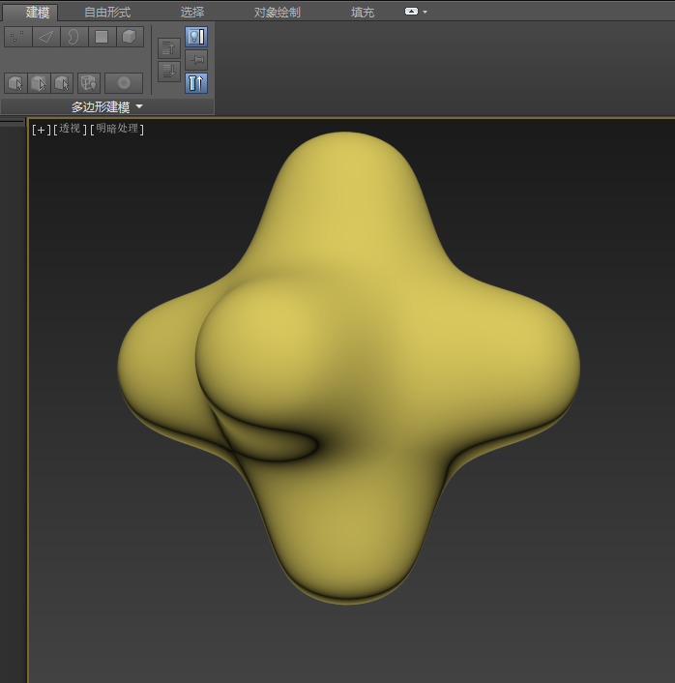Click the circular dot button in the bottom ribbon row
The width and height of the screenshot is (675, 683).
coord(124,83)
